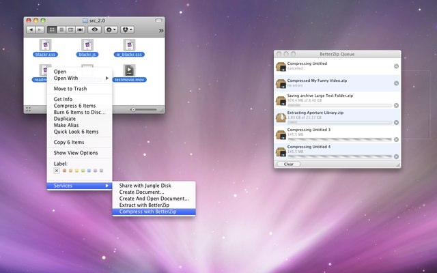This screenshot has width=437, height=273.
Task: Stop extracting Aperture Library.zip
Action: coord(395,122)
